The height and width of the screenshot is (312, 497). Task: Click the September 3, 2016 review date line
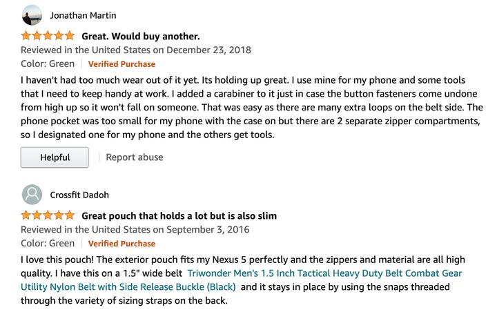135,230
